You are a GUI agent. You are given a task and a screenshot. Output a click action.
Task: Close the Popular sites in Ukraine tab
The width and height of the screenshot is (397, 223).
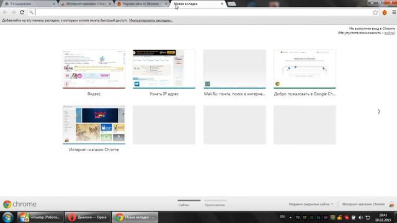(166, 4)
